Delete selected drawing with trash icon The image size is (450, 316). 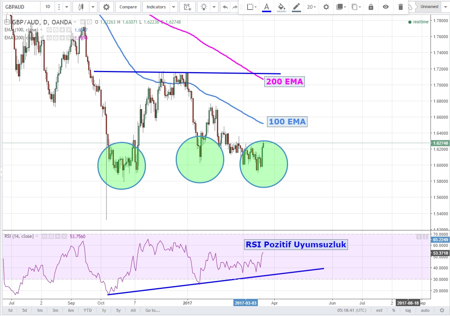click(400, 7)
